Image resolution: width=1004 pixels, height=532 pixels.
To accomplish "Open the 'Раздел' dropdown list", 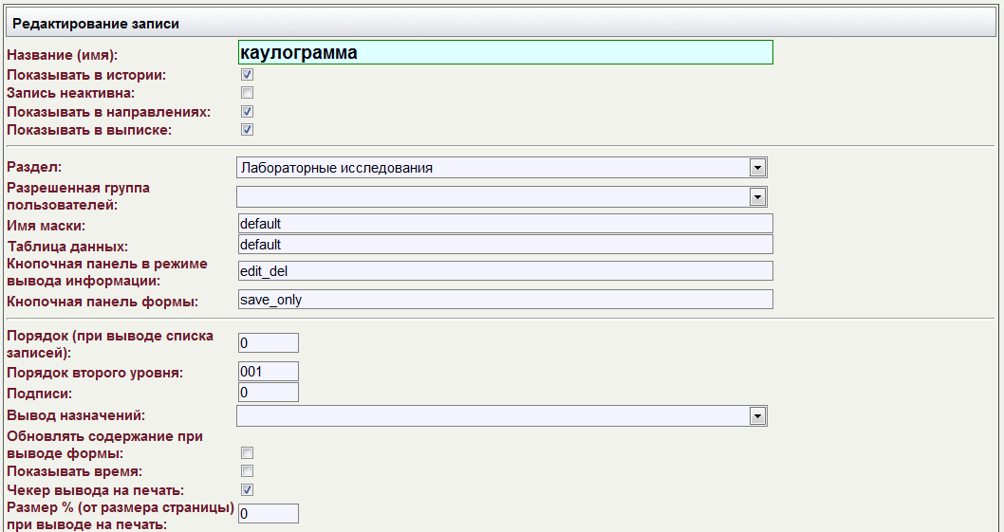I will [x=501, y=168].
